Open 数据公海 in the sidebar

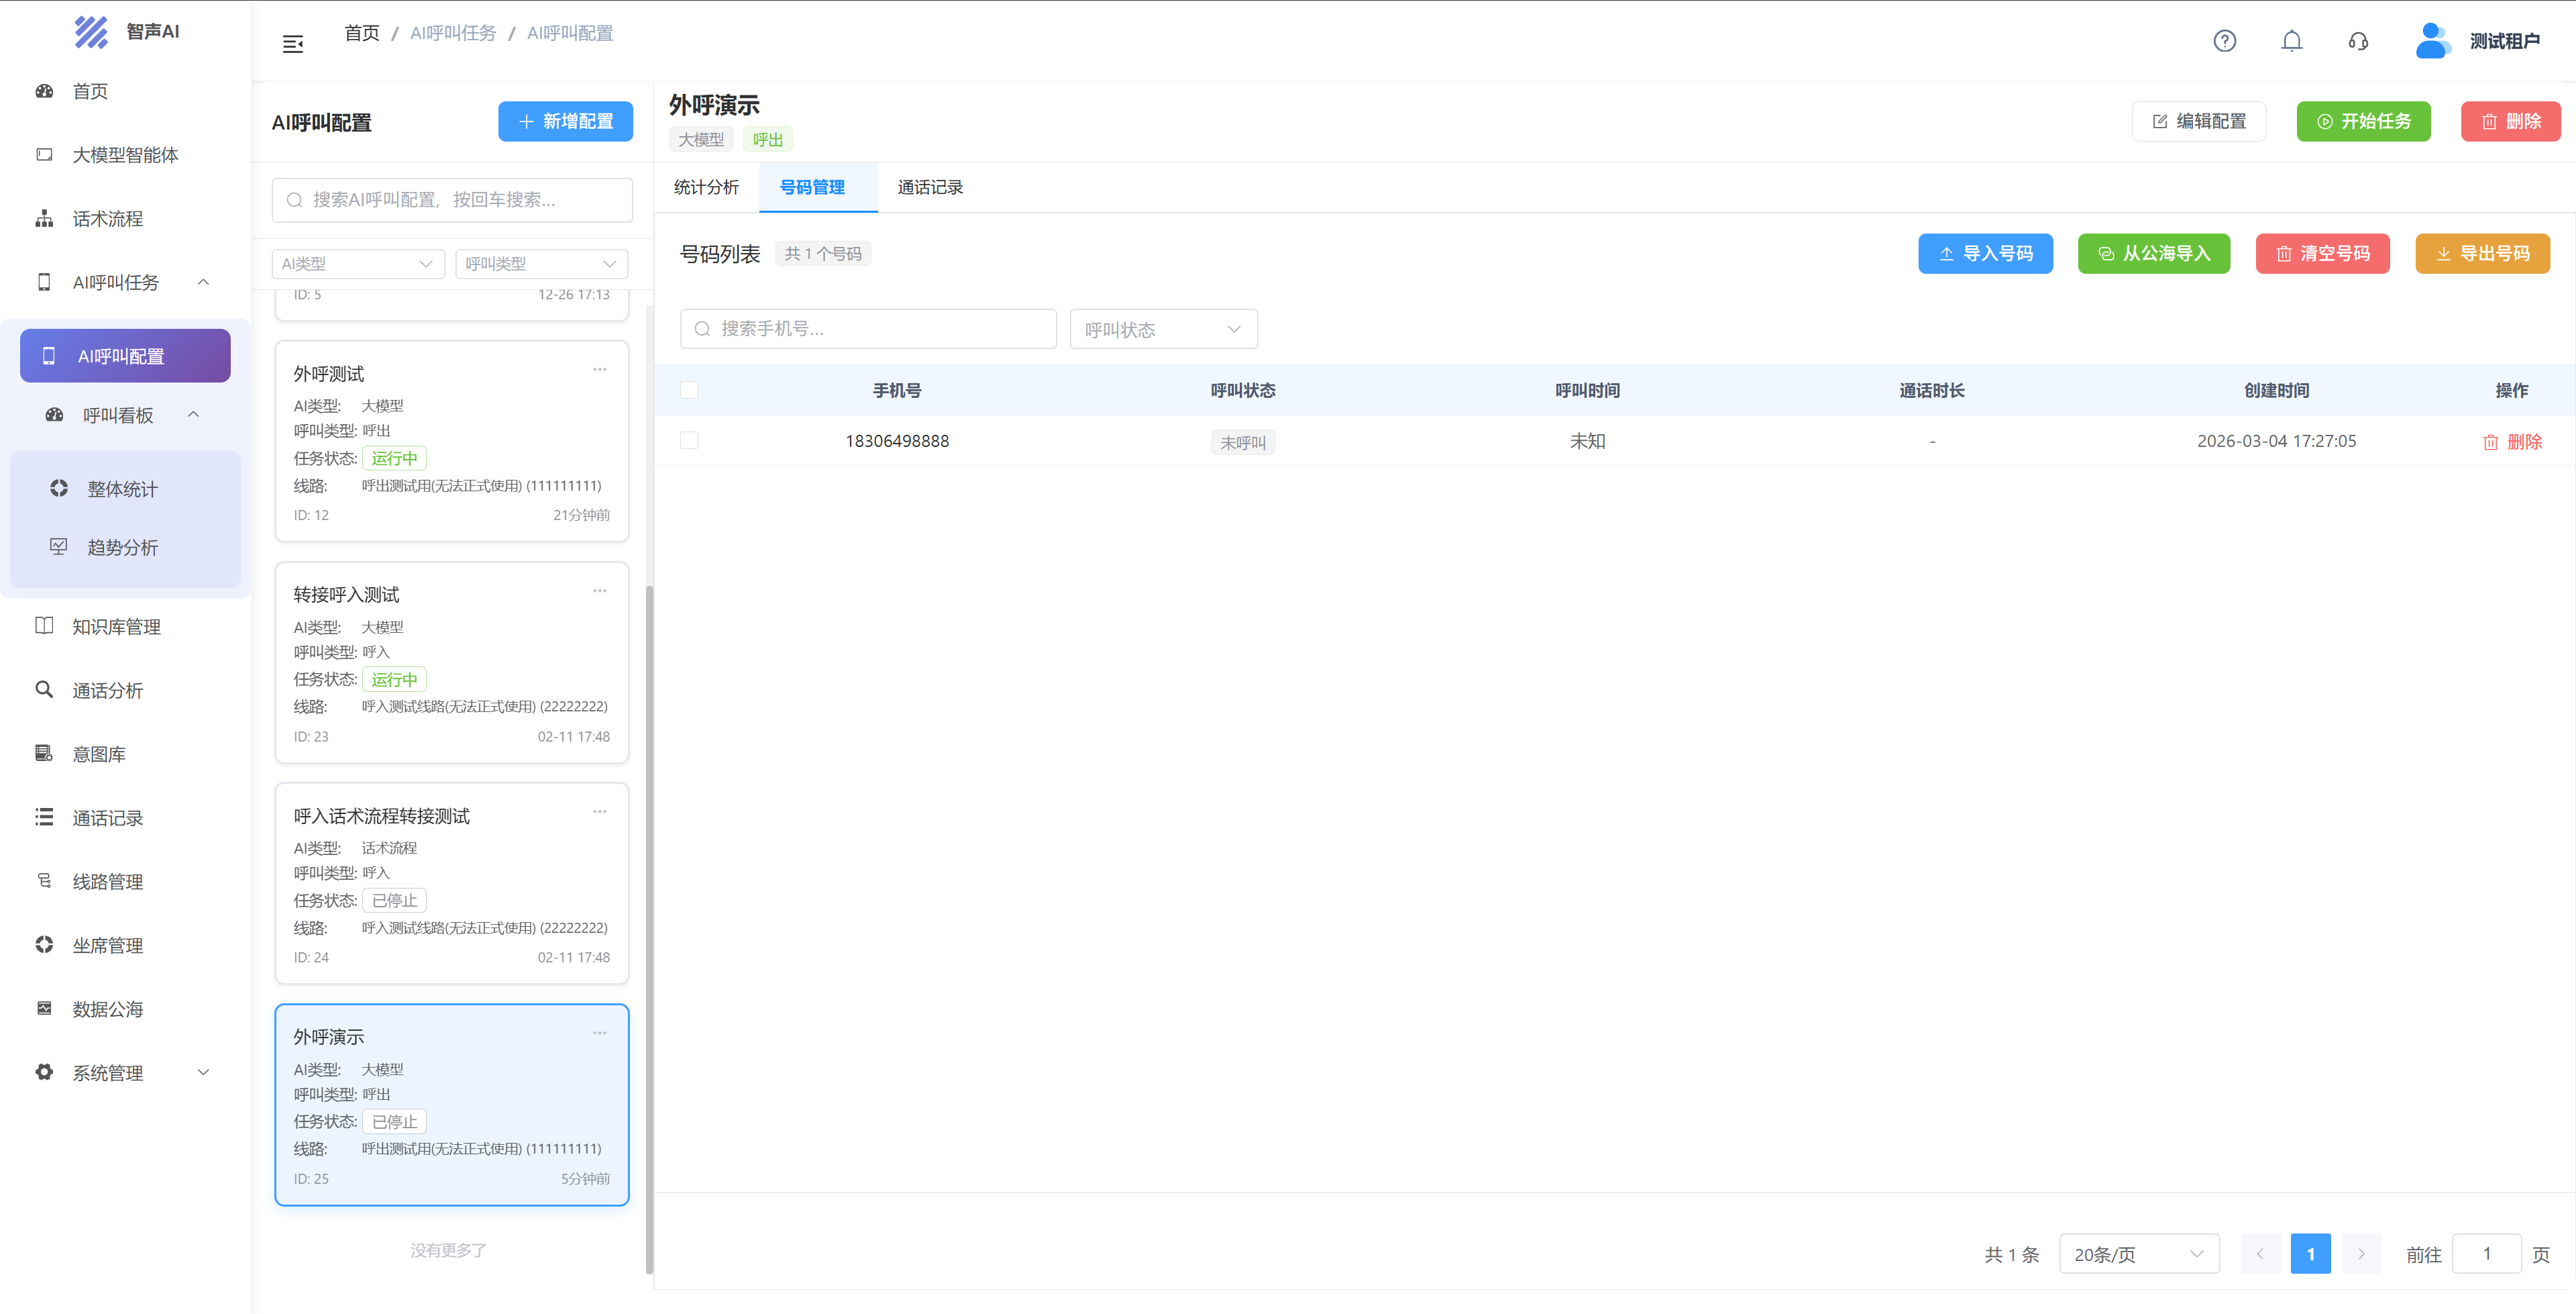(108, 1009)
